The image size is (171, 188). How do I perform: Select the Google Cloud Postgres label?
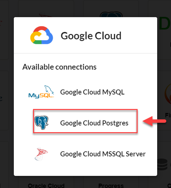(x=94, y=123)
